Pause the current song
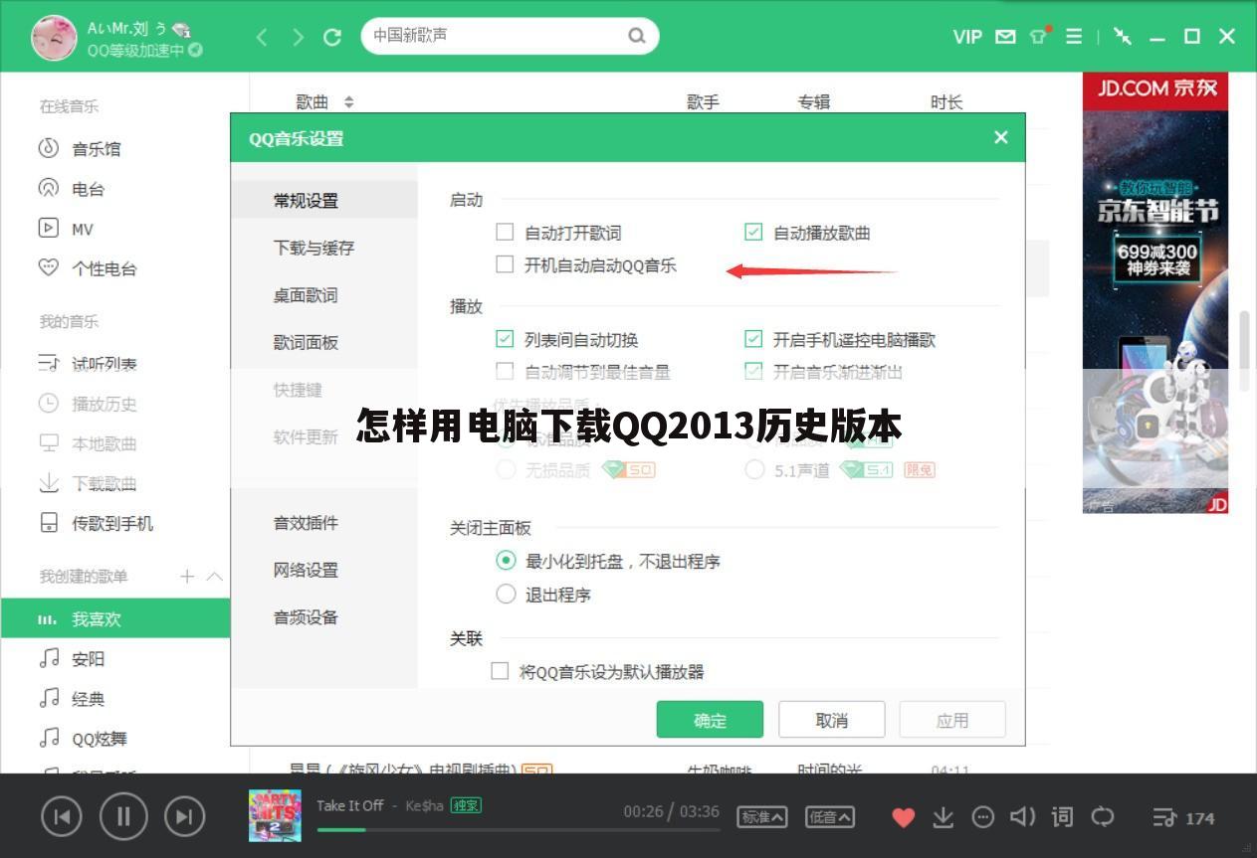1257x858 pixels. click(123, 817)
